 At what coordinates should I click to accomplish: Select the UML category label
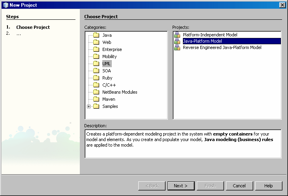pos(106,64)
